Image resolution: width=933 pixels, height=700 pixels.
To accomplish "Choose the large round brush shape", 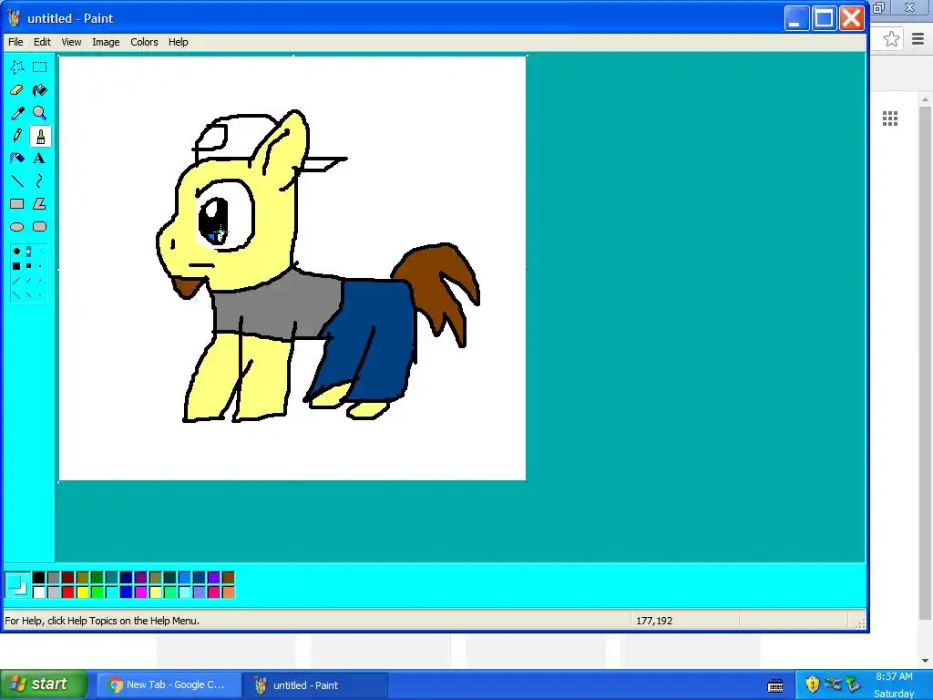I will point(16,252).
